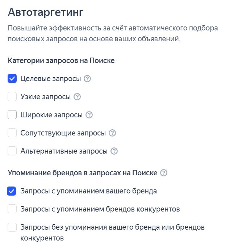Uncheck the Целевые запросы checkbox
Image resolution: width=238 pixels, height=251 pixels.
click(x=12, y=79)
